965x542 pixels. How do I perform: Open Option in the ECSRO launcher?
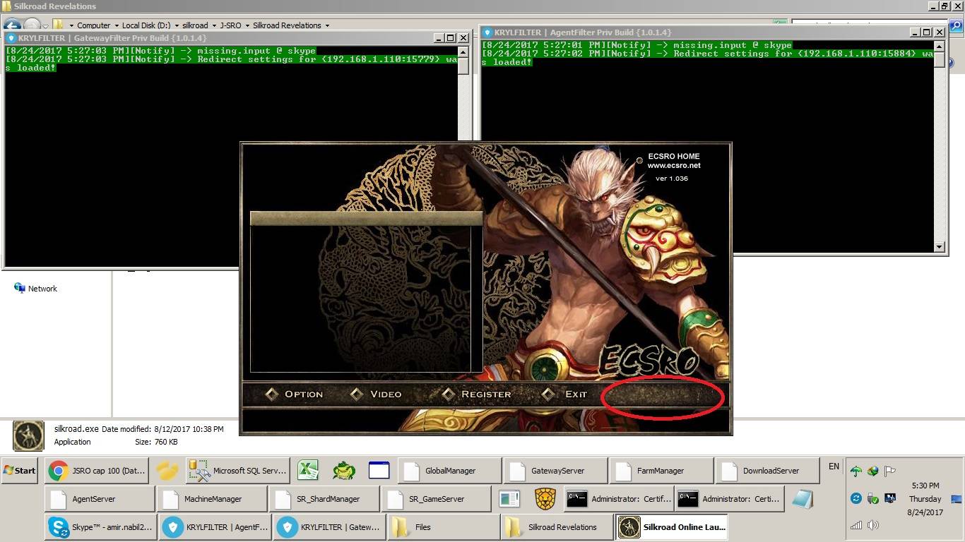point(295,395)
